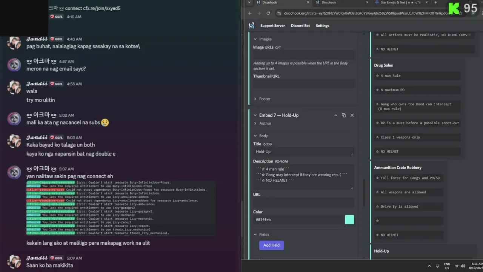Collapse the Body section of Embed 7

(260, 136)
